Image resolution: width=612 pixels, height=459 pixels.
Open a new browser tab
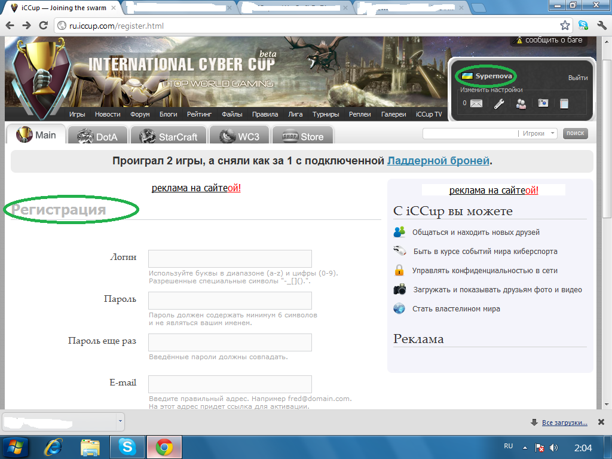tap(479, 8)
